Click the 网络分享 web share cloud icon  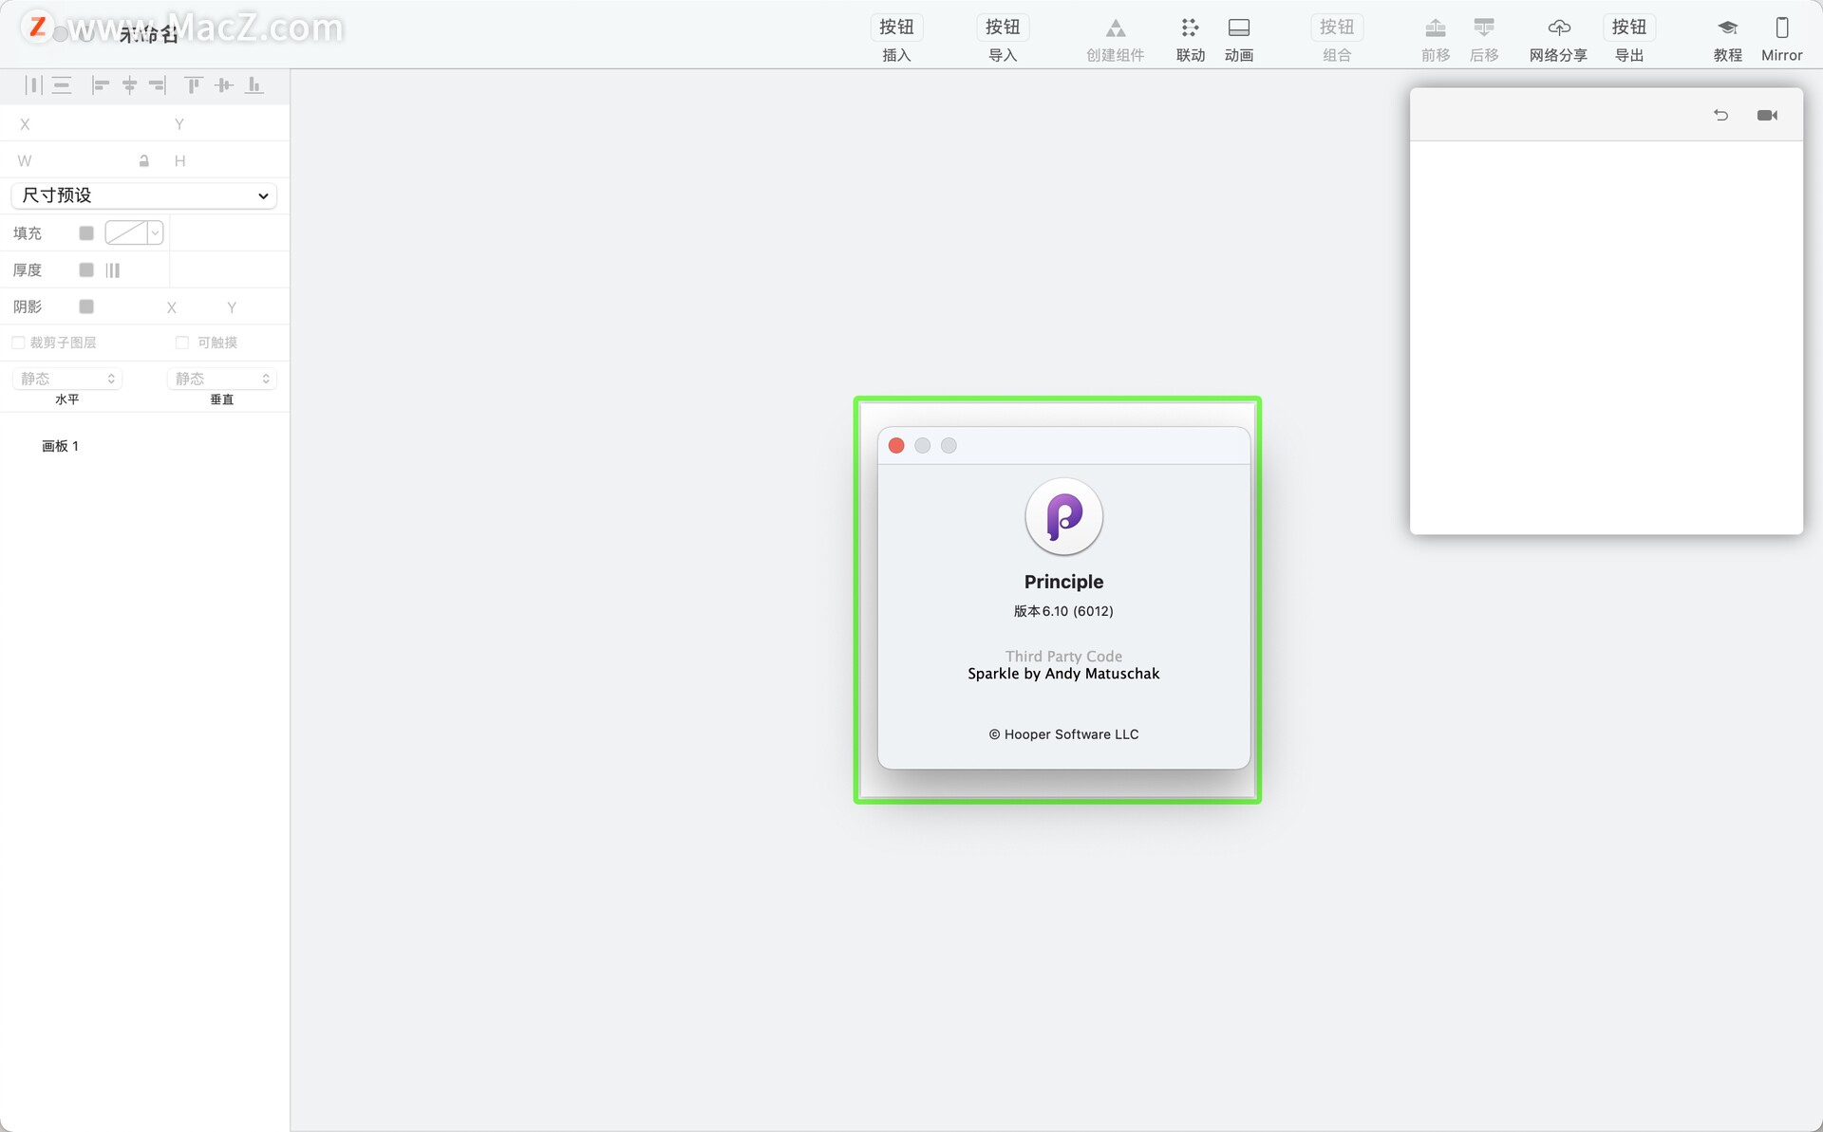tap(1559, 28)
